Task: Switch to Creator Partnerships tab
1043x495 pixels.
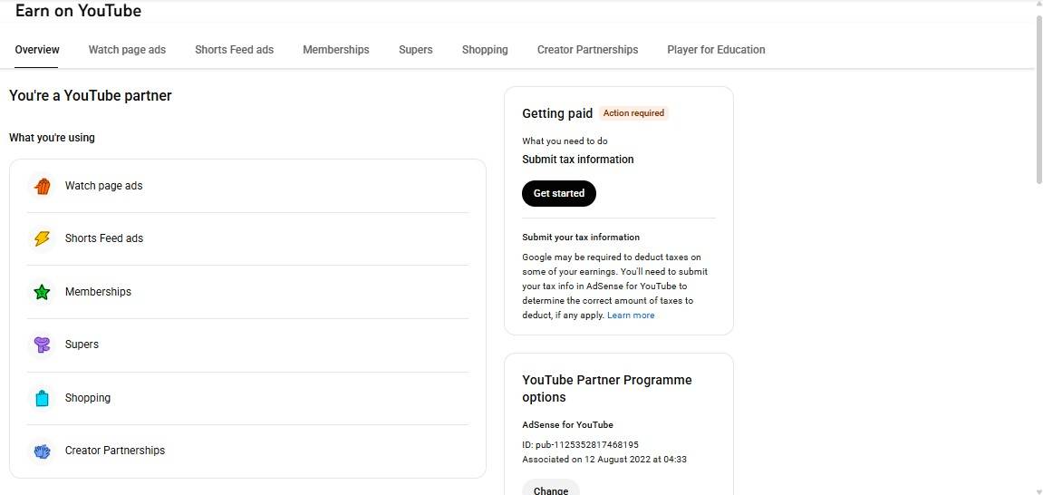Action: pos(587,50)
